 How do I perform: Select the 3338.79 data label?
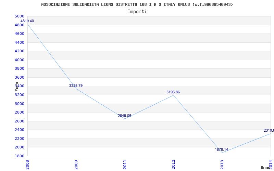coord(76,86)
